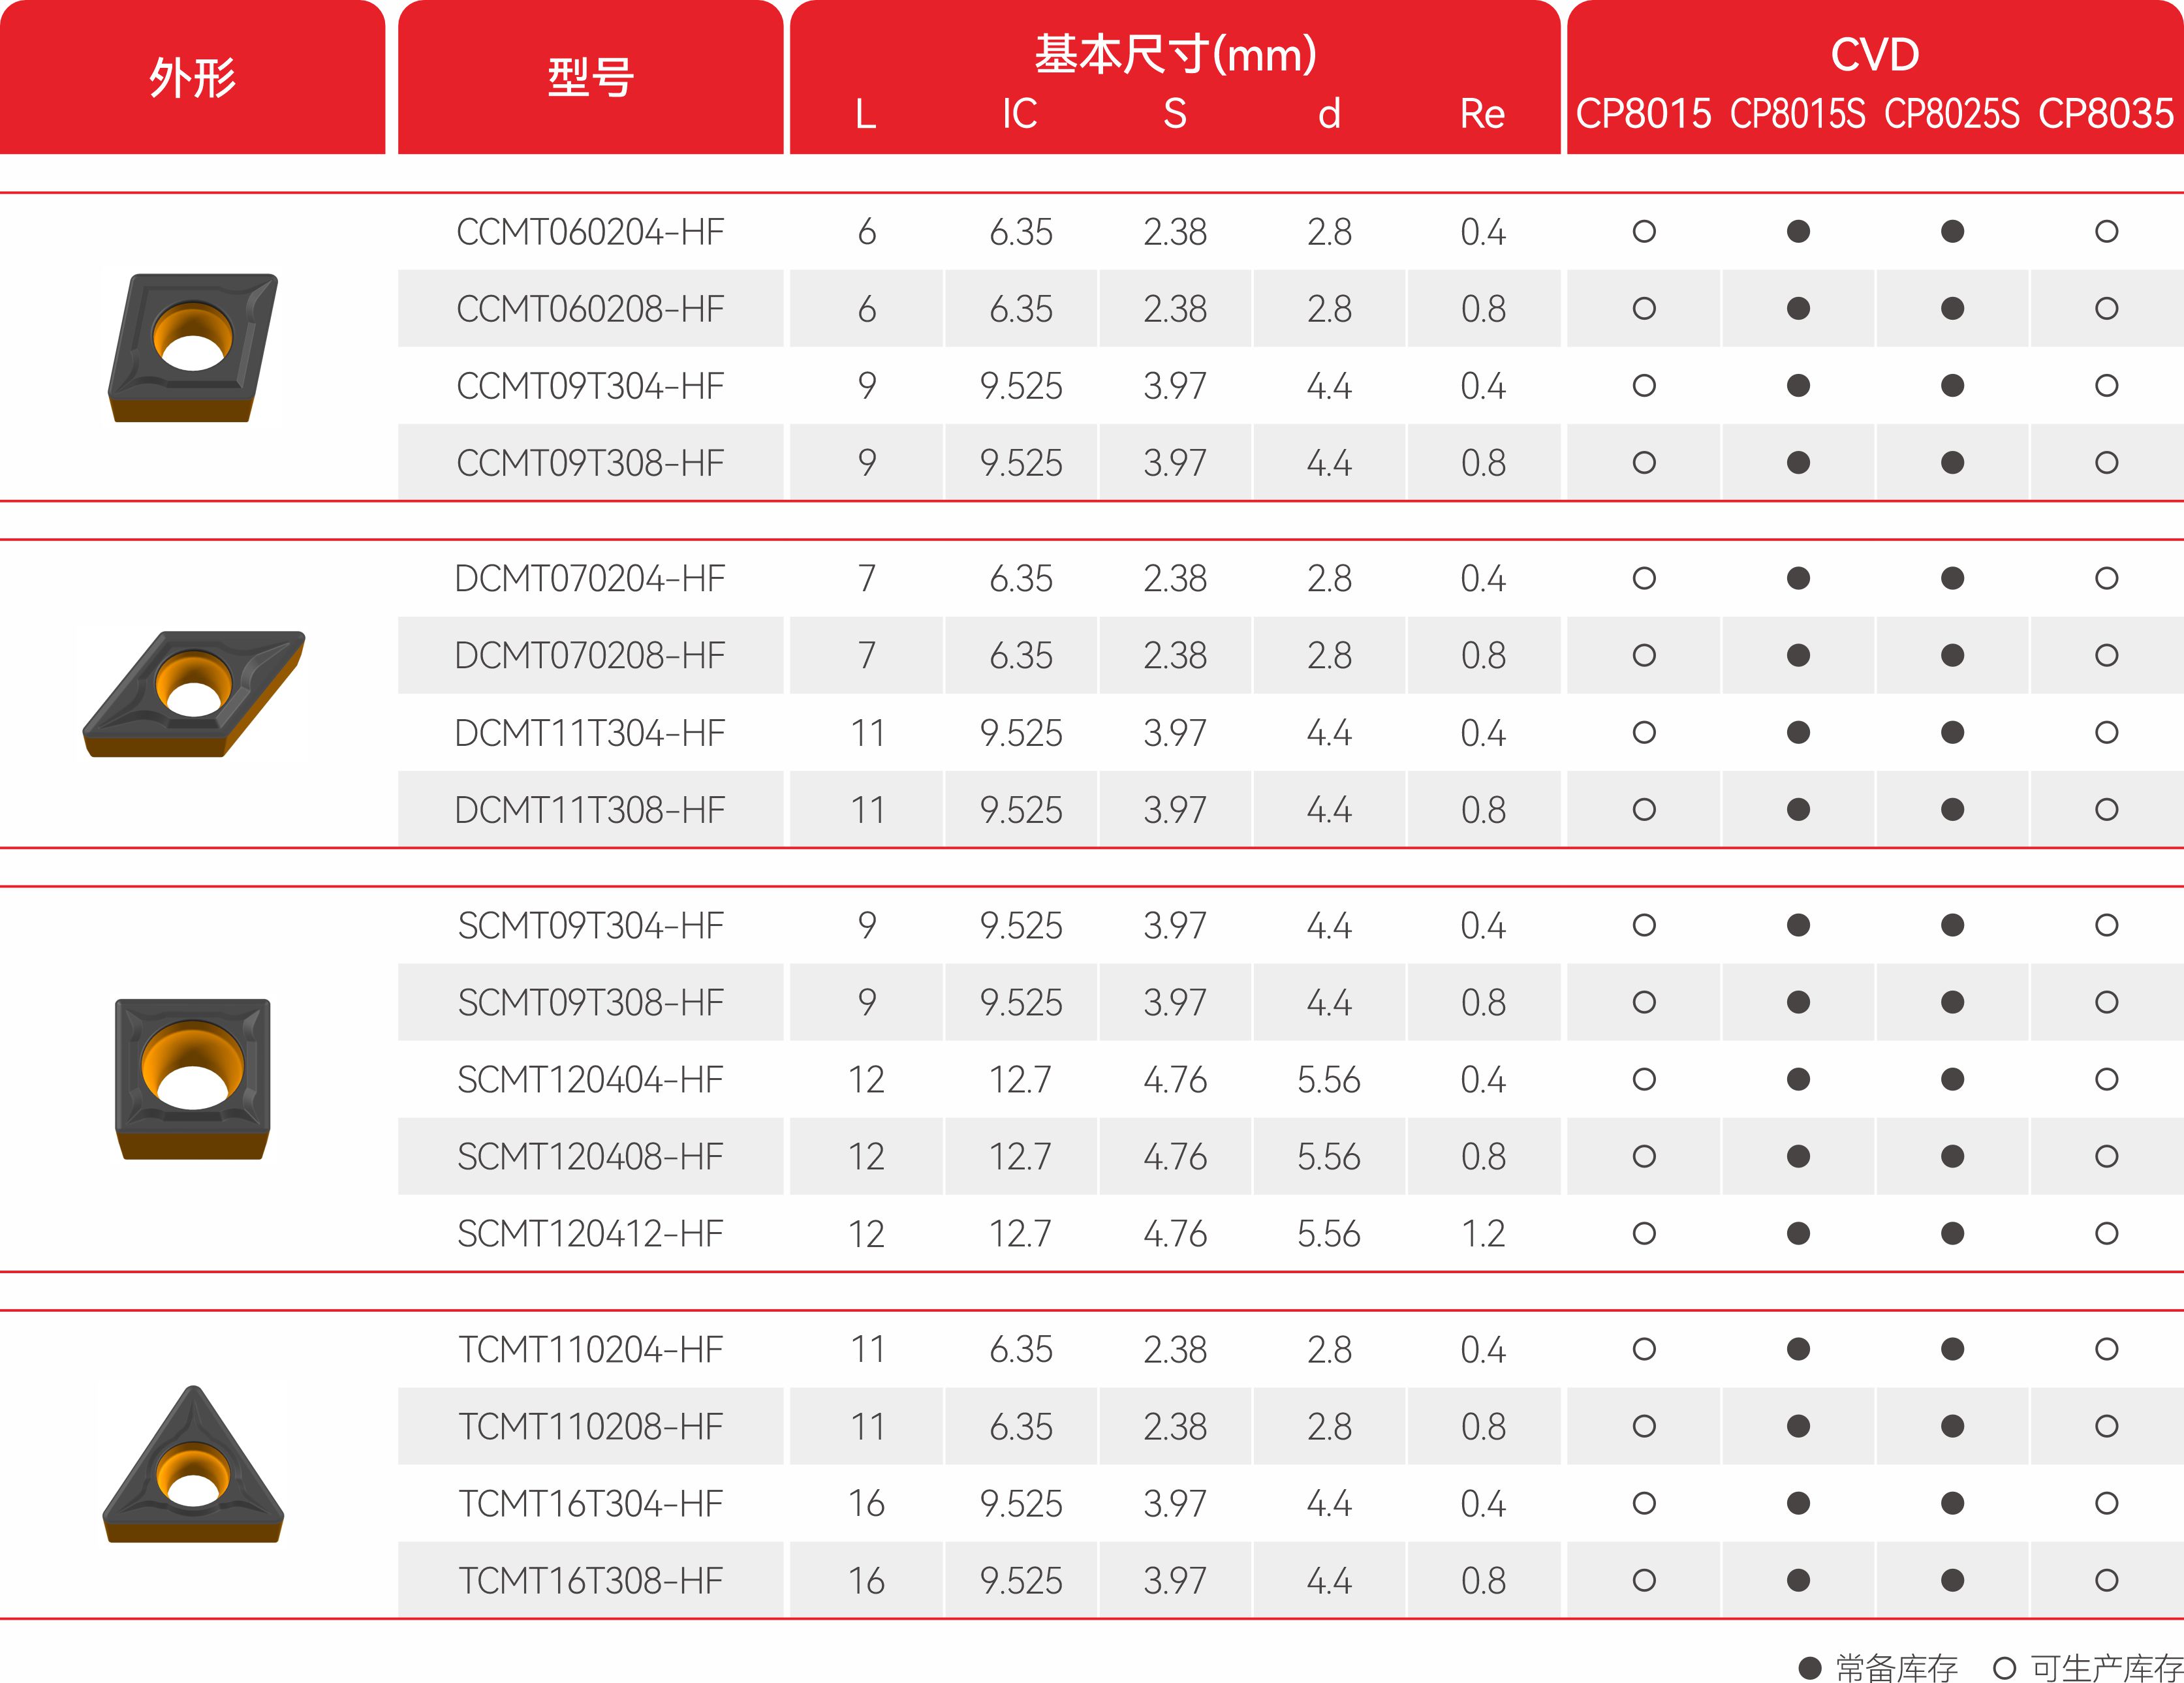2184x1683 pixels.
Task: Click the L value 16 for TCMT16T304-HF
Action: pos(866,1503)
